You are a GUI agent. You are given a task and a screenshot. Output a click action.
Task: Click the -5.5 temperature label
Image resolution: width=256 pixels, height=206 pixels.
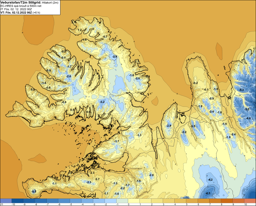pyautogui.click(x=247, y=109)
